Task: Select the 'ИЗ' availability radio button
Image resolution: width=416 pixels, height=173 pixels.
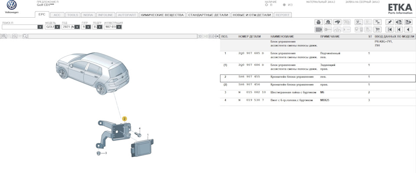Action: pyautogui.click(x=284, y=5)
